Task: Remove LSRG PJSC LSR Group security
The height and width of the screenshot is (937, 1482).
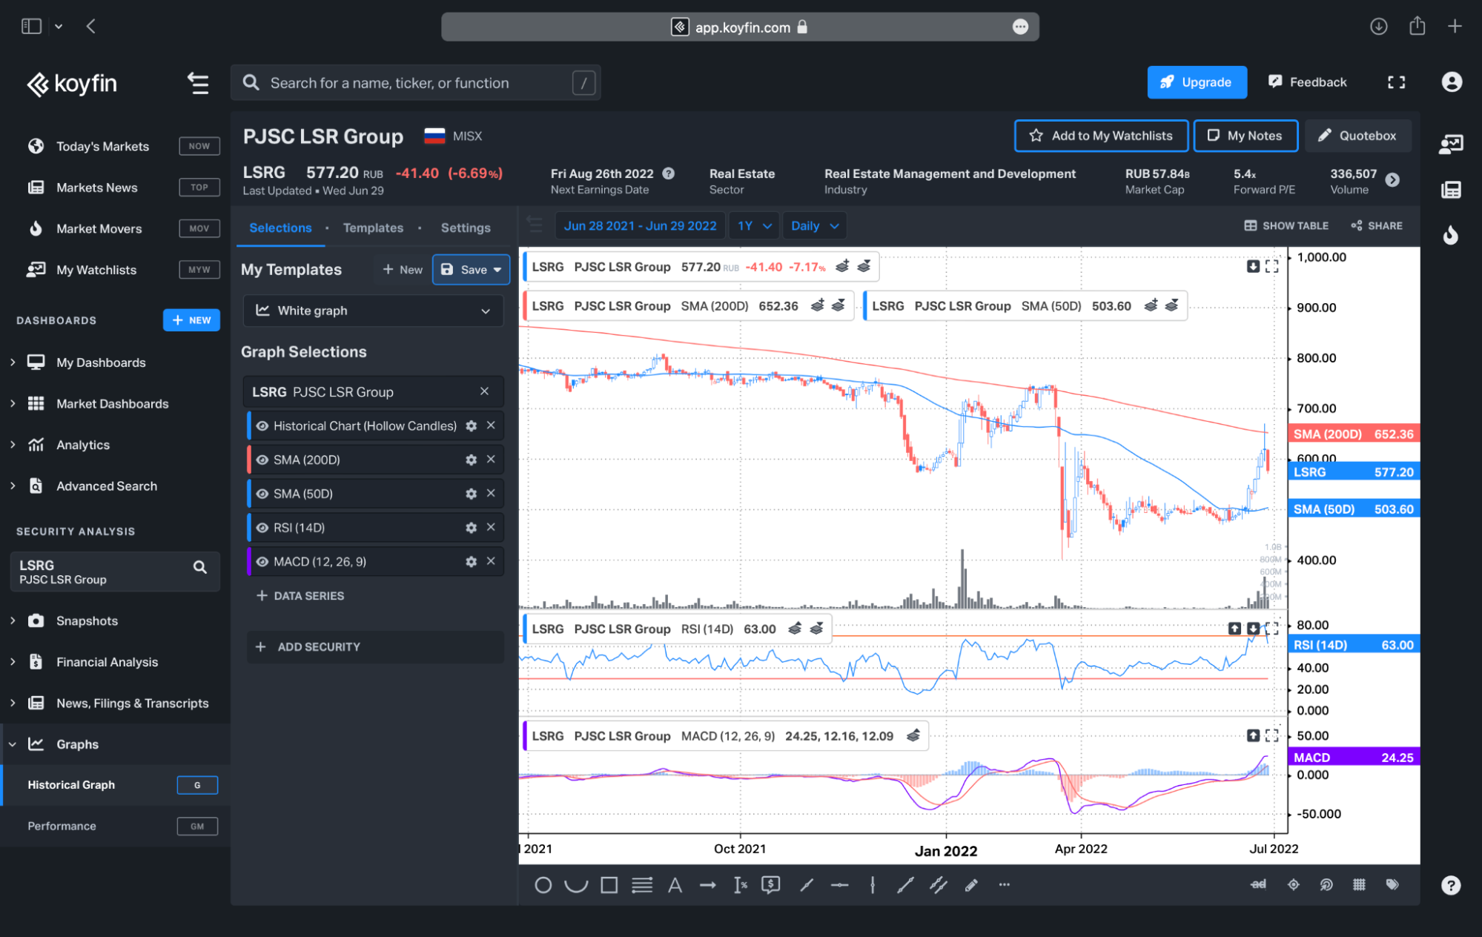Action: [484, 391]
